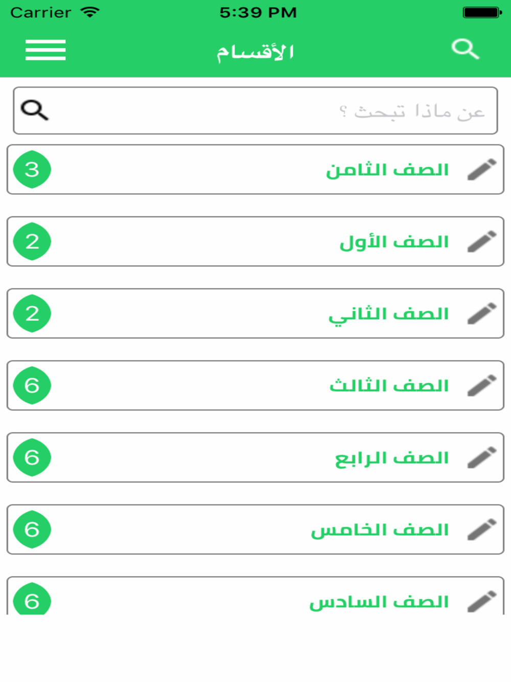Edit pencil icon for الصف السادس
The height and width of the screenshot is (682, 511).
[x=482, y=602]
